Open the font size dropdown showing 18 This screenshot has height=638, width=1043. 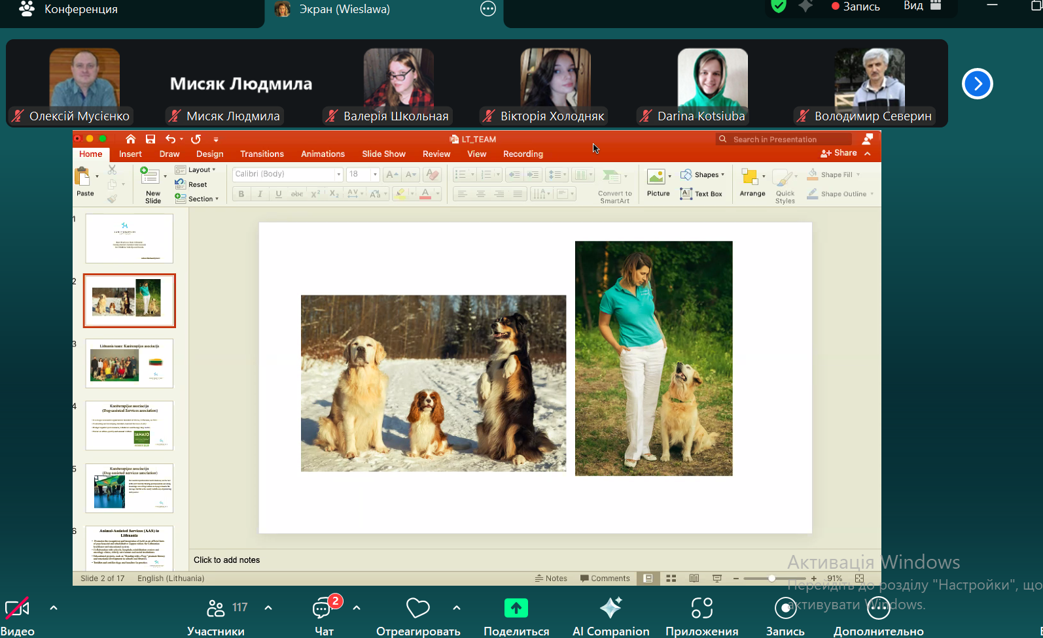[375, 175]
